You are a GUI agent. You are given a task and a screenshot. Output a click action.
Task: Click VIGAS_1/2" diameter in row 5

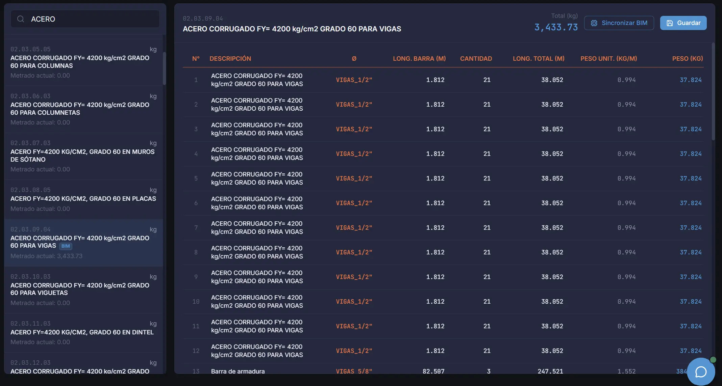click(x=354, y=178)
